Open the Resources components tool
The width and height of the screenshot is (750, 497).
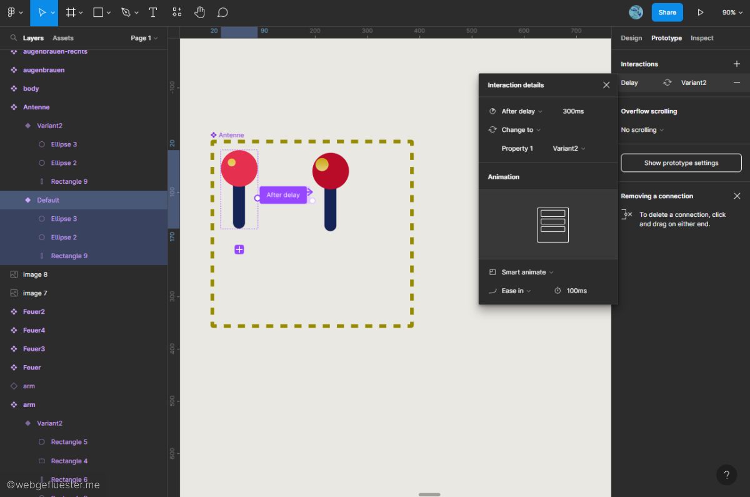(x=177, y=13)
